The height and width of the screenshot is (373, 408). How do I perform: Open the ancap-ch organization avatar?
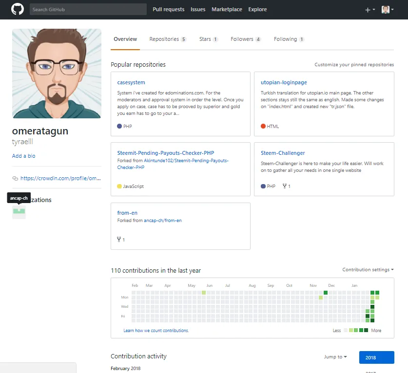pyautogui.click(x=19, y=212)
